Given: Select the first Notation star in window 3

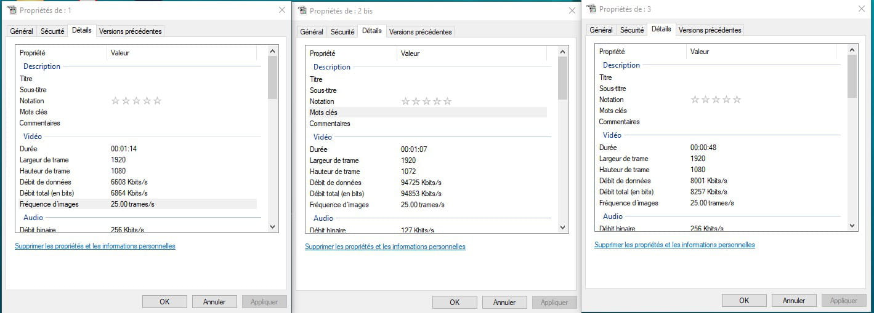Looking at the screenshot, I should tap(695, 100).
